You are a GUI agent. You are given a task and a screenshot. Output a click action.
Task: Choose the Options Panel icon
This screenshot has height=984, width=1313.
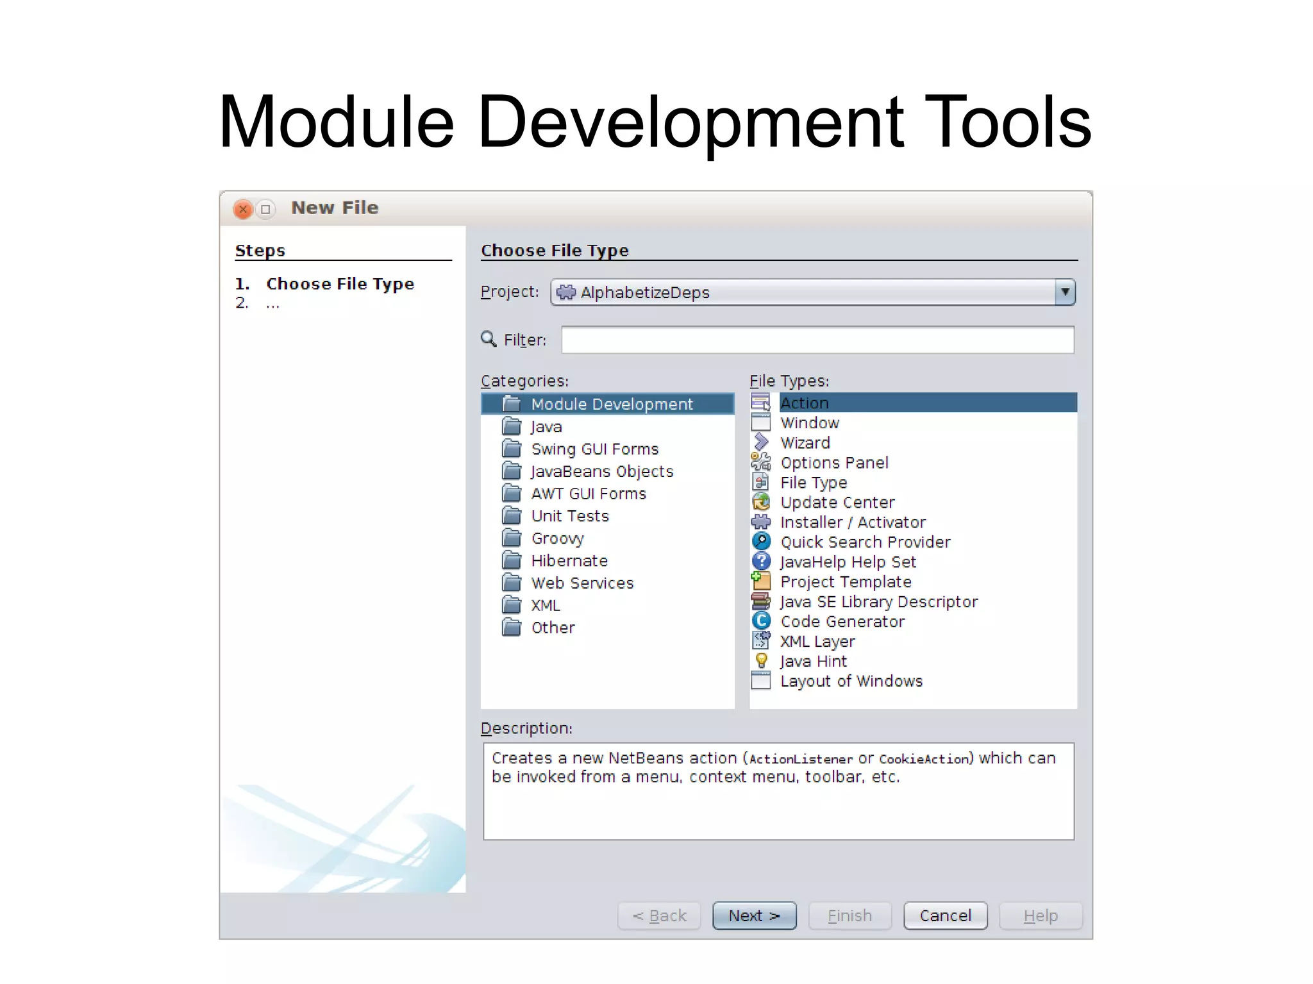click(761, 462)
